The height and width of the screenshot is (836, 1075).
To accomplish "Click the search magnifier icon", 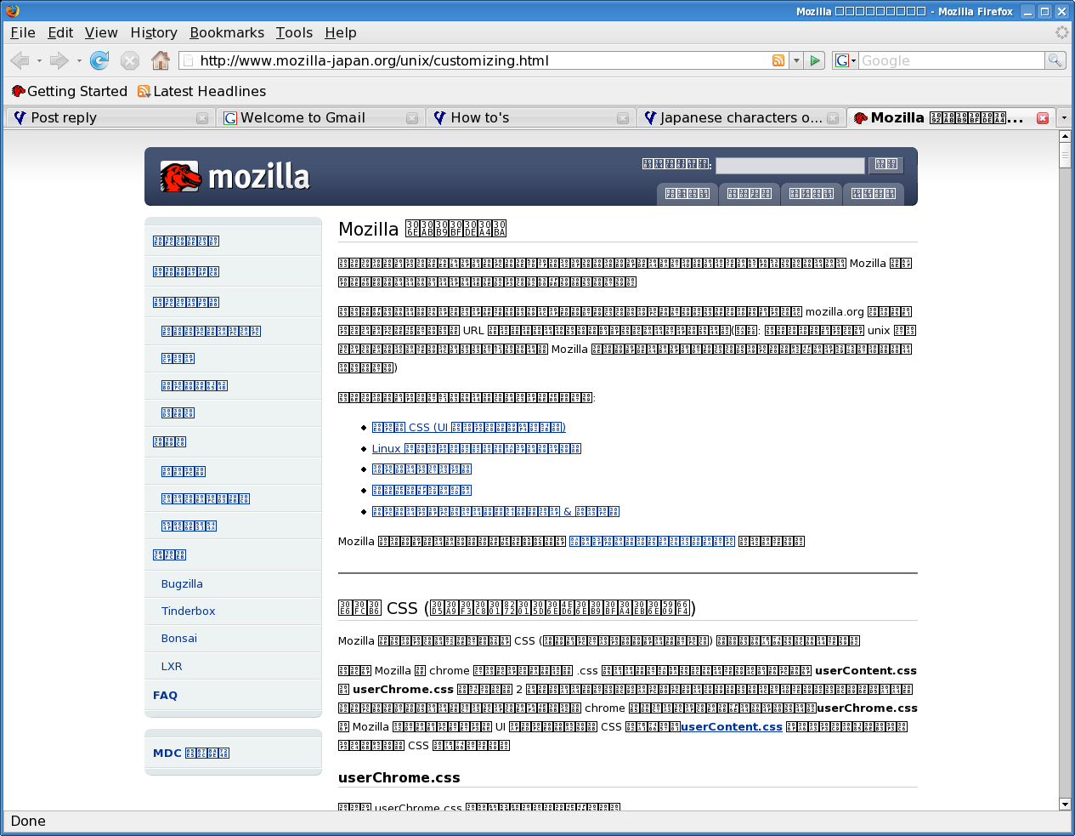I will [x=1055, y=60].
